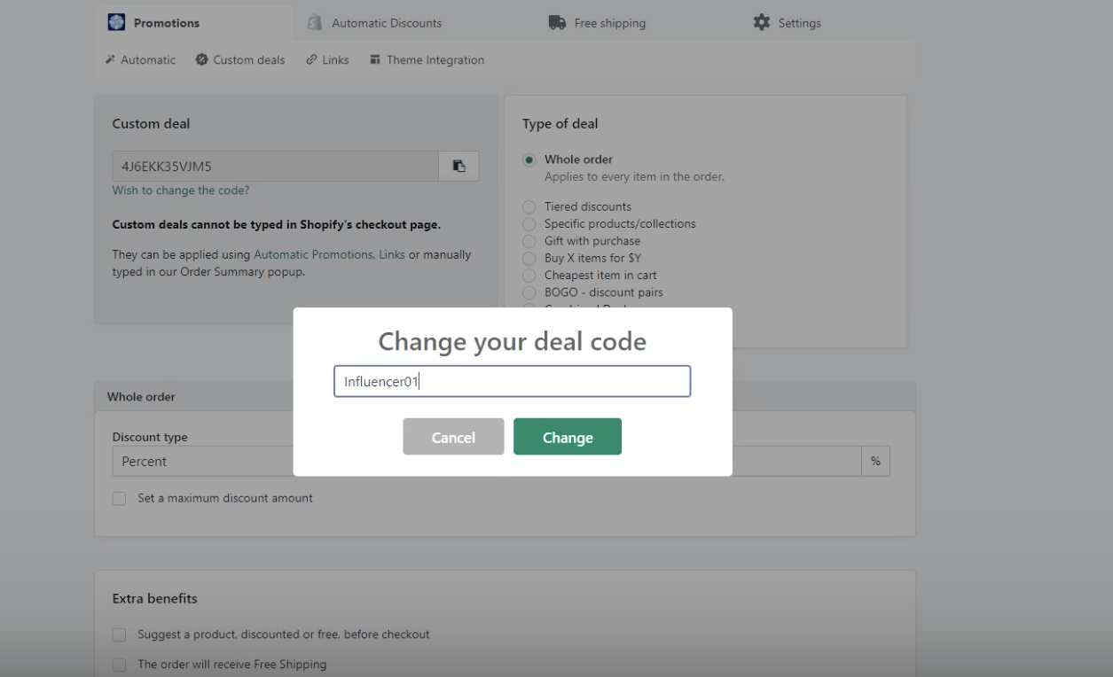
Task: Click the Settings gear icon
Action: pyautogui.click(x=761, y=22)
